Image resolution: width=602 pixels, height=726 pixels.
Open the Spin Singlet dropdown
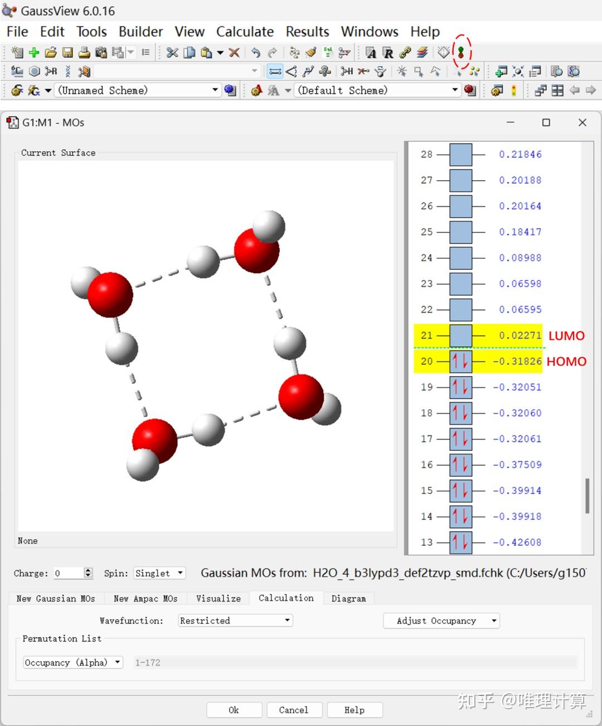pyautogui.click(x=159, y=573)
